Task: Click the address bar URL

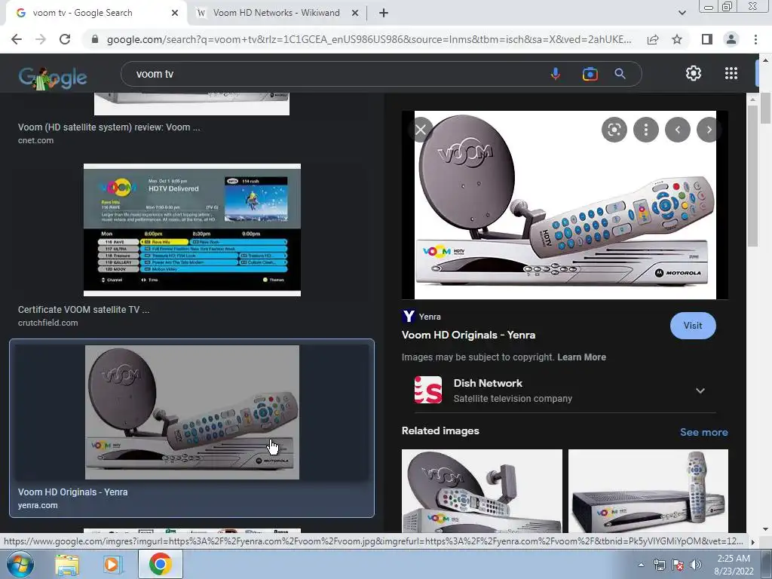Action: click(369, 39)
